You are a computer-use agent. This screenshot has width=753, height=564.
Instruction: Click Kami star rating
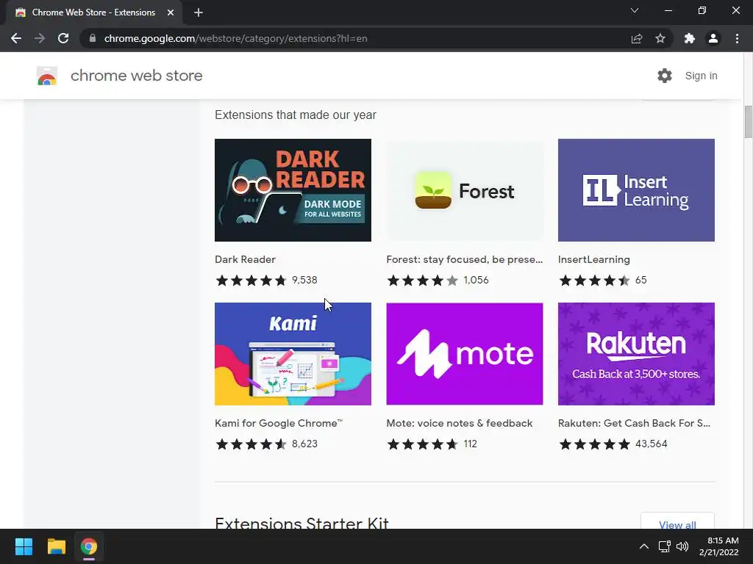point(251,444)
